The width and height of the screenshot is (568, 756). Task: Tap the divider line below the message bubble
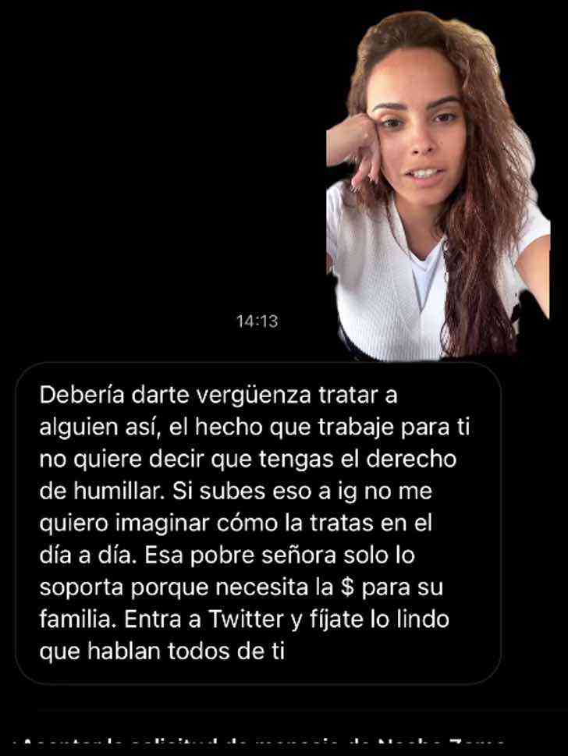click(302, 711)
